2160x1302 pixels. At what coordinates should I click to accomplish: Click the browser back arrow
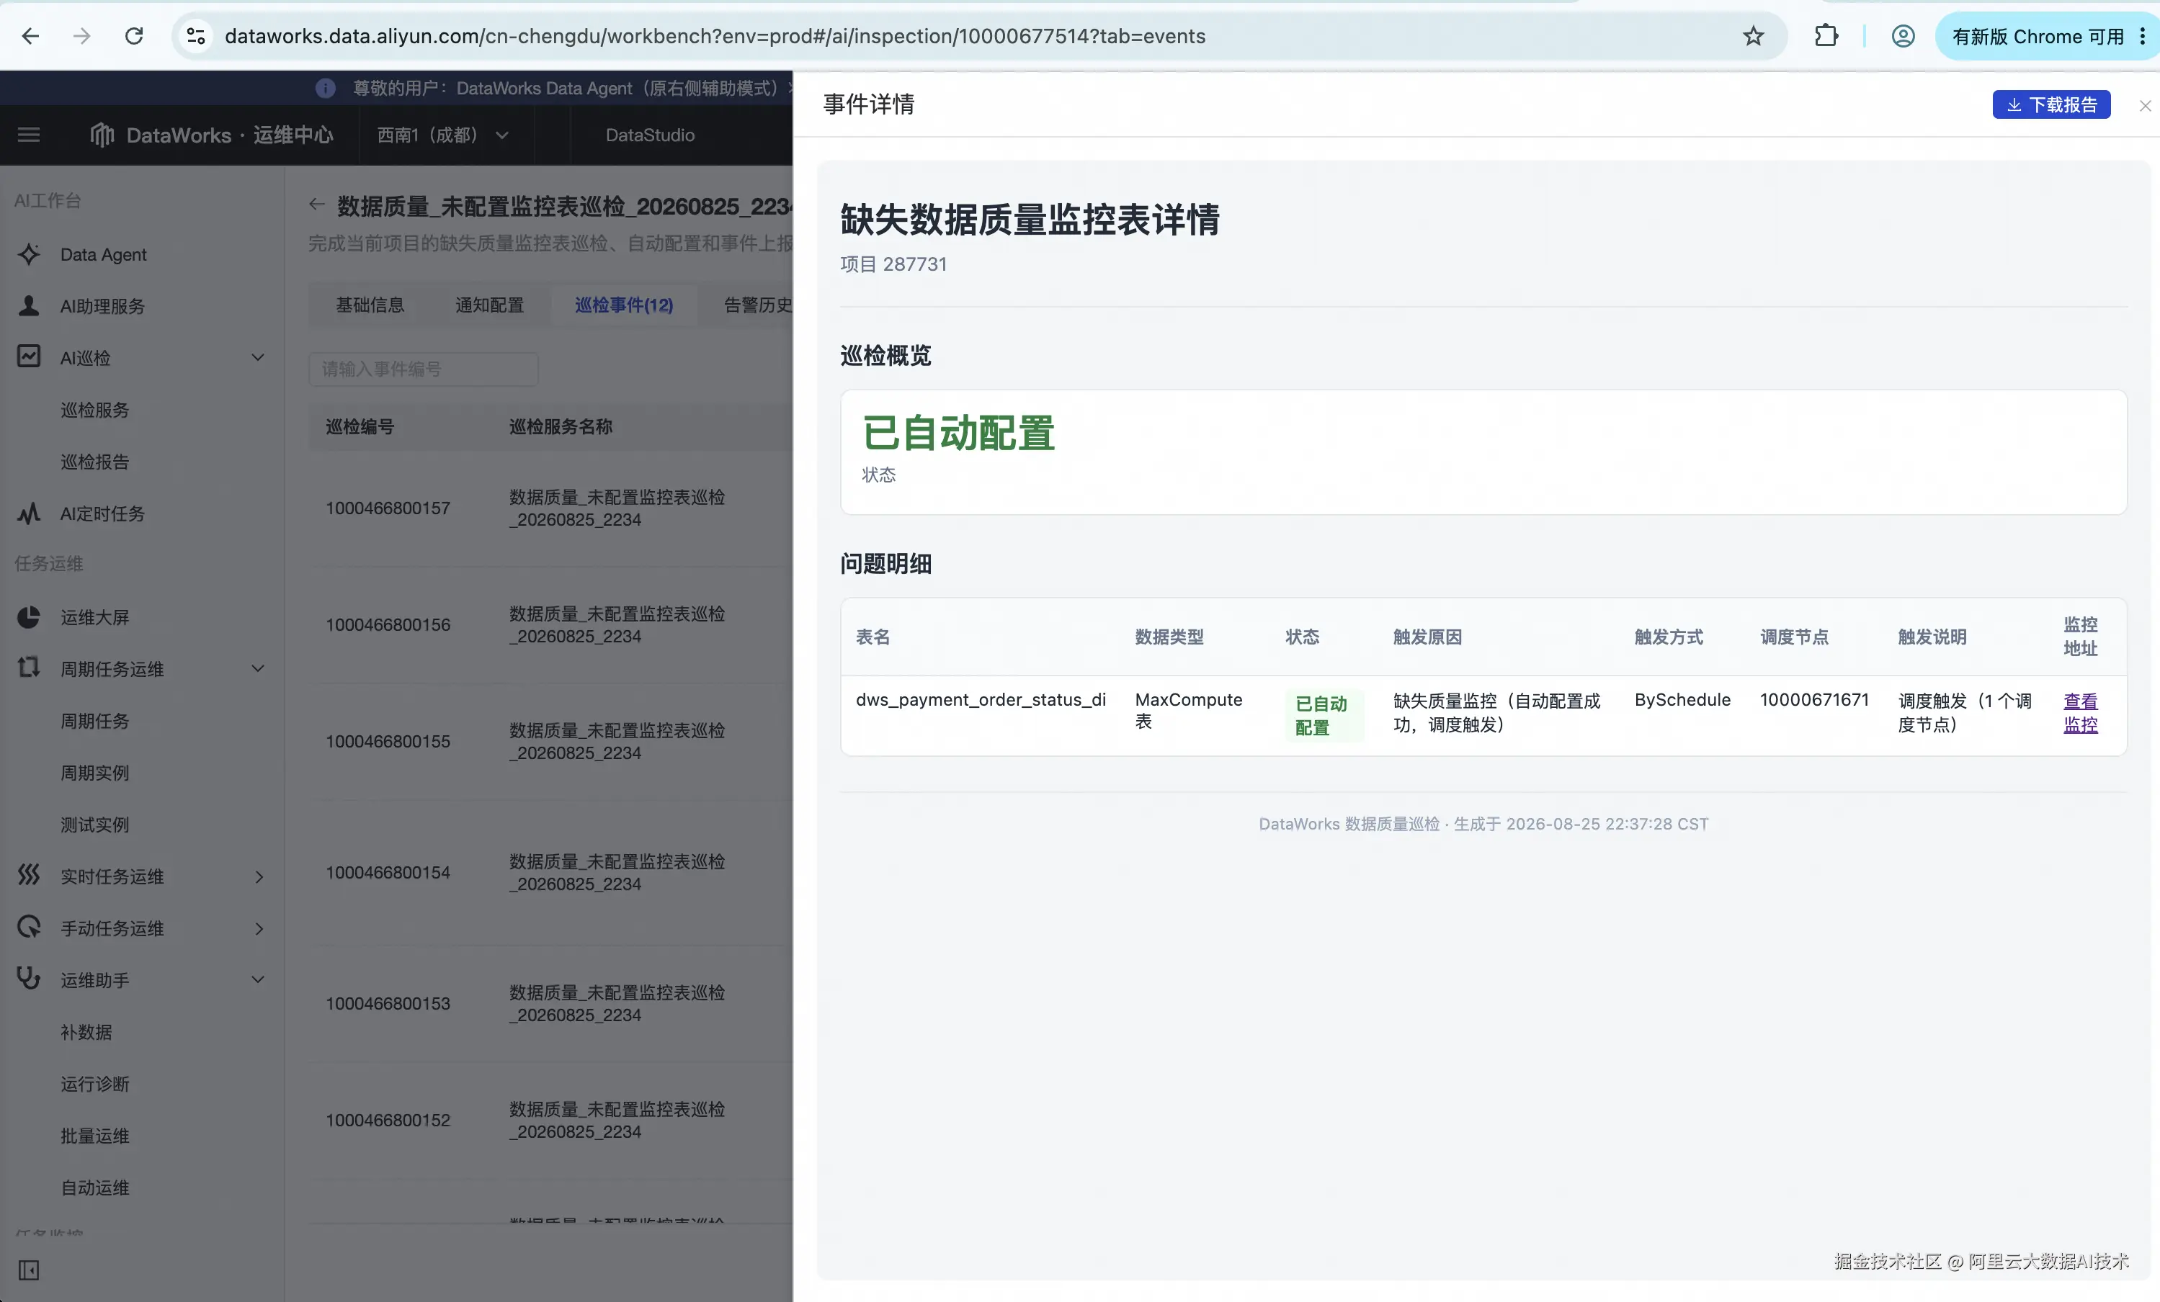(x=31, y=36)
